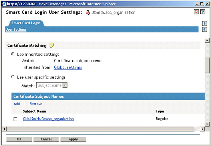This screenshot has height=146, width=211.
Task: Click the Certificate Matching note icon
Action: point(52,45)
